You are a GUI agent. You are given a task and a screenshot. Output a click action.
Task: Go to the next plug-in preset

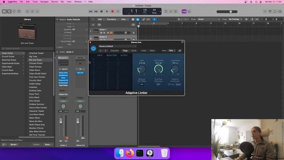point(106,51)
